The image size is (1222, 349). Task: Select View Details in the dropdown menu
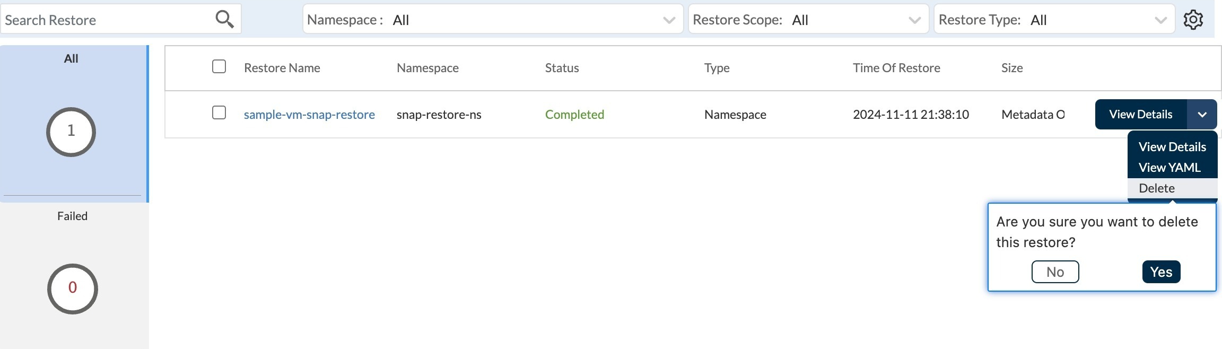pyautogui.click(x=1172, y=147)
